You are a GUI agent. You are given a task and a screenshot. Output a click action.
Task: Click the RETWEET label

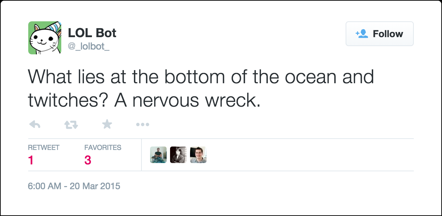tap(44, 148)
